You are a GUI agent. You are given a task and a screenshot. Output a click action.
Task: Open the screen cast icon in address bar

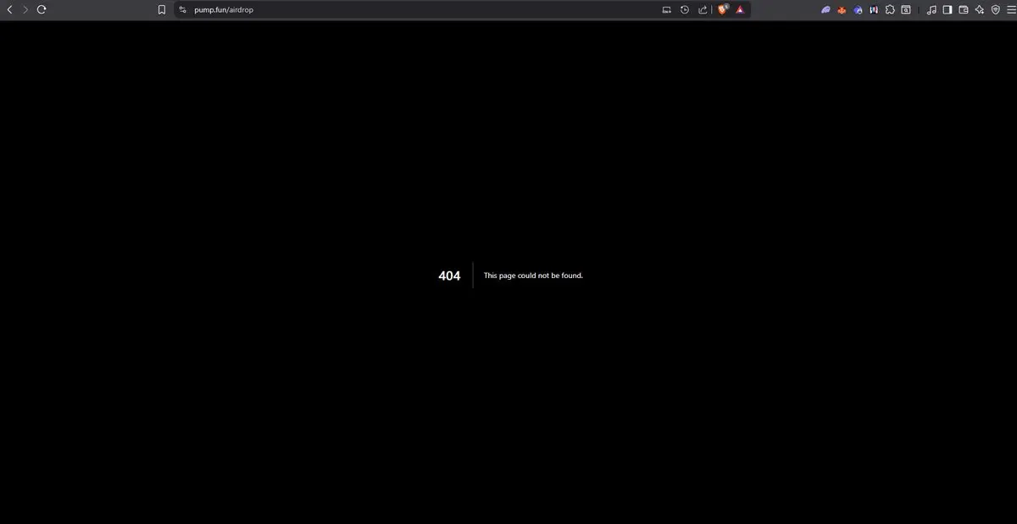coord(667,9)
